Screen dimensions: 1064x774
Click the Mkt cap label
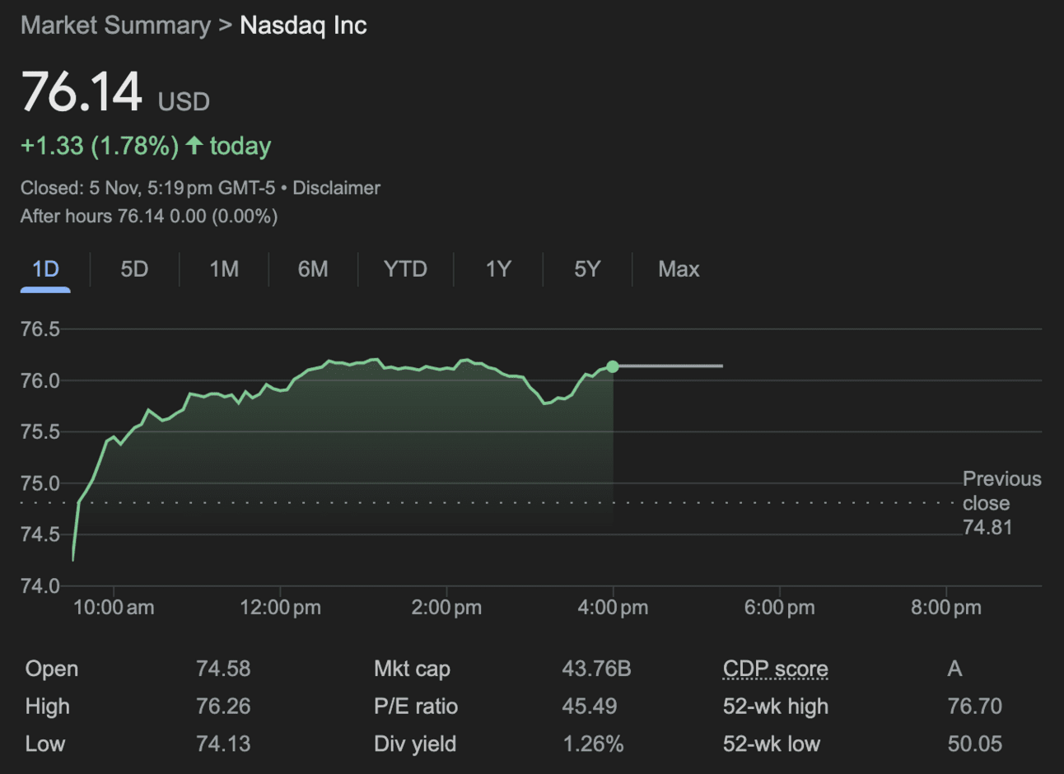[x=412, y=669]
